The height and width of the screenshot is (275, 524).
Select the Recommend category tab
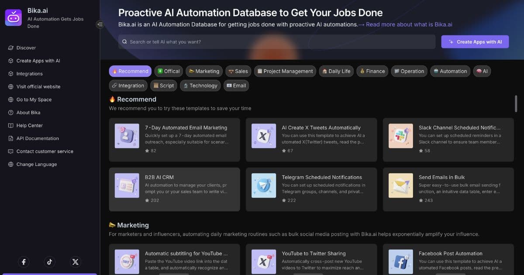tap(130, 71)
